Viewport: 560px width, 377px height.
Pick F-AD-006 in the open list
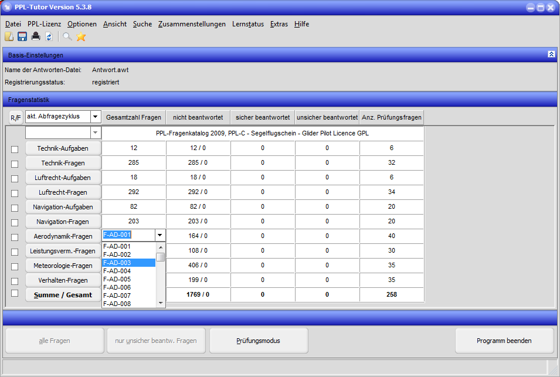click(129, 287)
